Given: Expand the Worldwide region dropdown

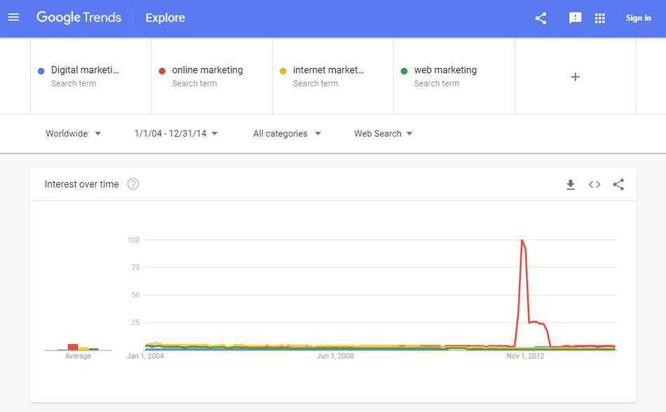Looking at the screenshot, I should point(74,134).
